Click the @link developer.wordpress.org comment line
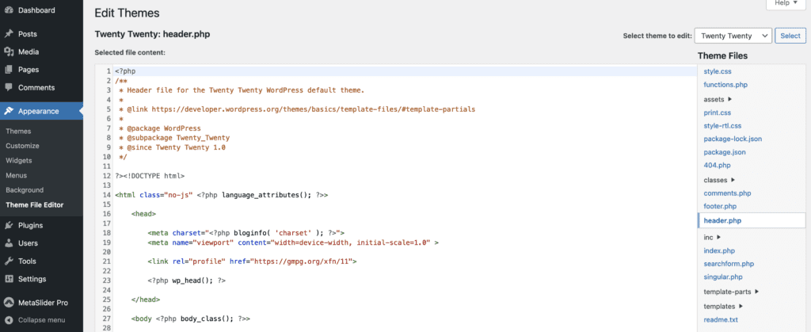 (297, 109)
